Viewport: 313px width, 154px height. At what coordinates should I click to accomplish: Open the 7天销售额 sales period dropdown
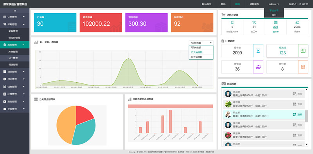pyautogui.click(x=201, y=43)
